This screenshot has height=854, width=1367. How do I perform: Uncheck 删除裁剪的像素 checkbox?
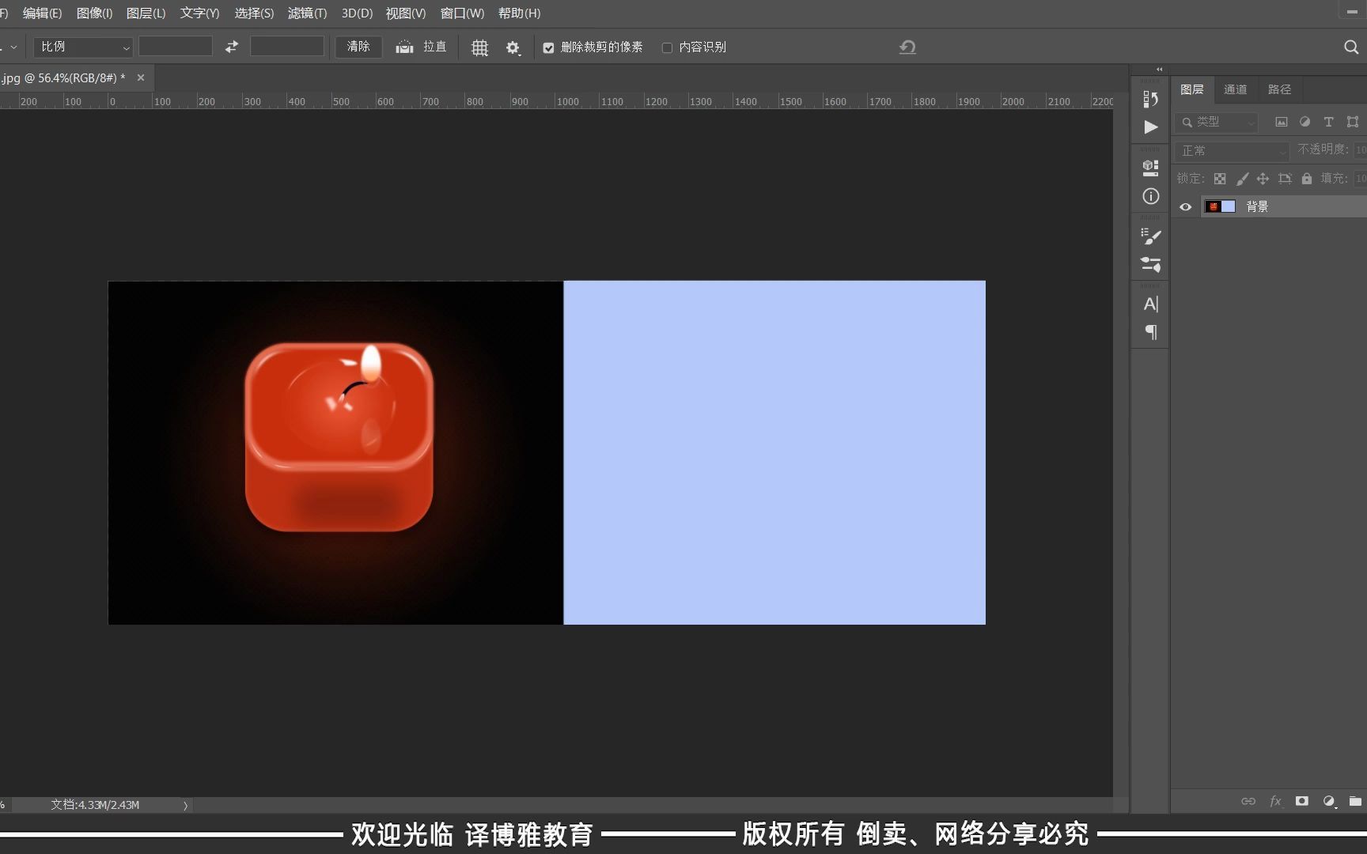pos(548,48)
